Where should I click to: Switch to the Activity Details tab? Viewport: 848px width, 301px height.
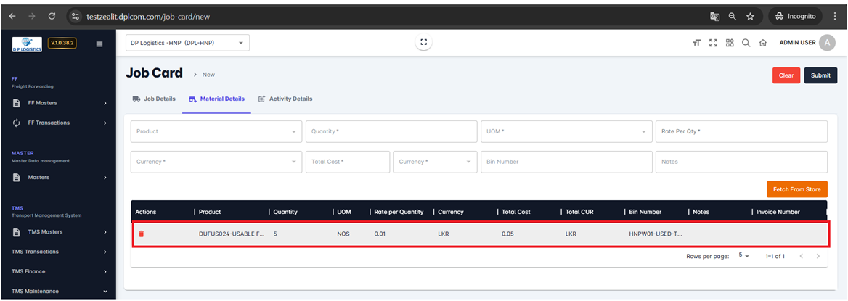(x=285, y=99)
